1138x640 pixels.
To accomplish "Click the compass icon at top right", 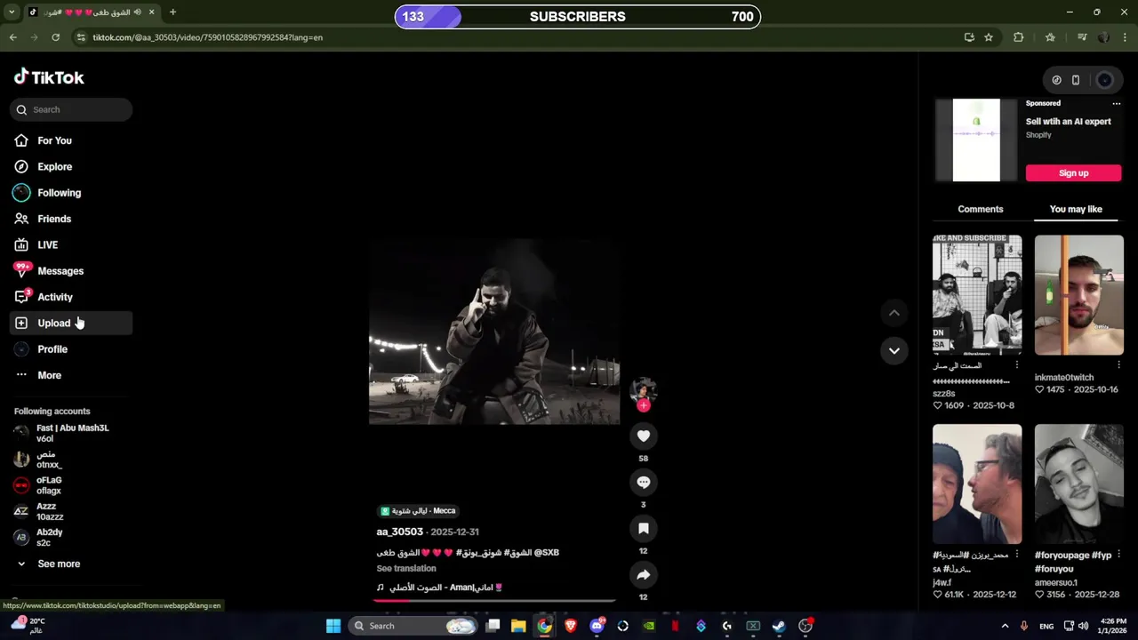I will (1056, 80).
